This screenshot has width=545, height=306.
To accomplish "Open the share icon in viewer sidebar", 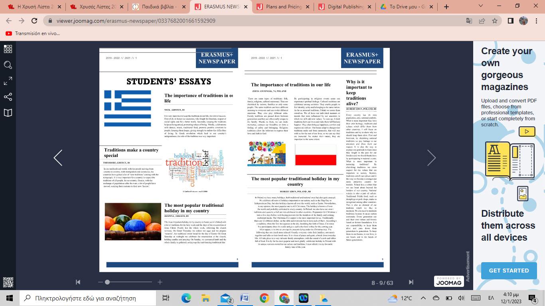I will coord(8,97).
